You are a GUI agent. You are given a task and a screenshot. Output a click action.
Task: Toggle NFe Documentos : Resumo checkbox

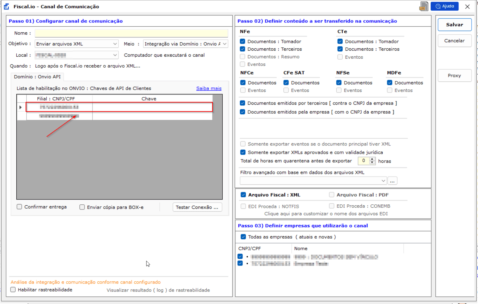[x=243, y=57]
